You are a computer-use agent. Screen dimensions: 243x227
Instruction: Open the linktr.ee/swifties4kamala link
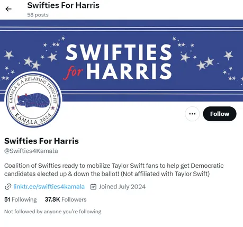(49, 187)
